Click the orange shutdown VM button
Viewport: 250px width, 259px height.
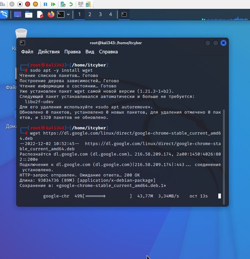pos(35,4)
